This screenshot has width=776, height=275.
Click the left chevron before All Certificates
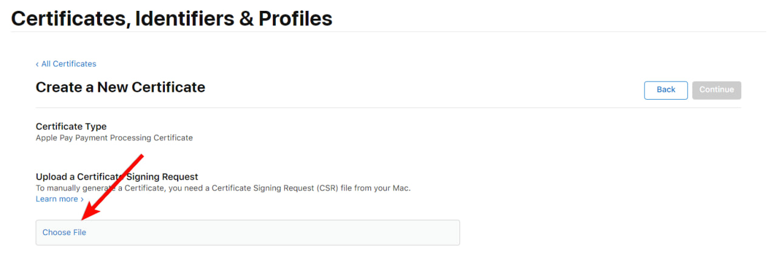37,64
